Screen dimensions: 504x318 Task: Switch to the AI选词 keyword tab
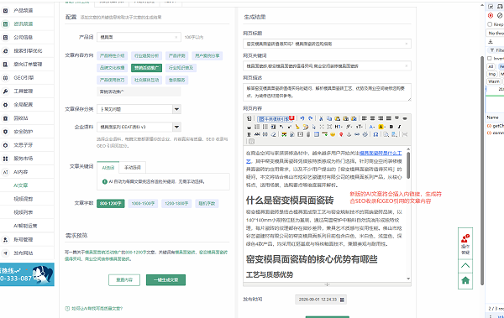tap(108, 167)
